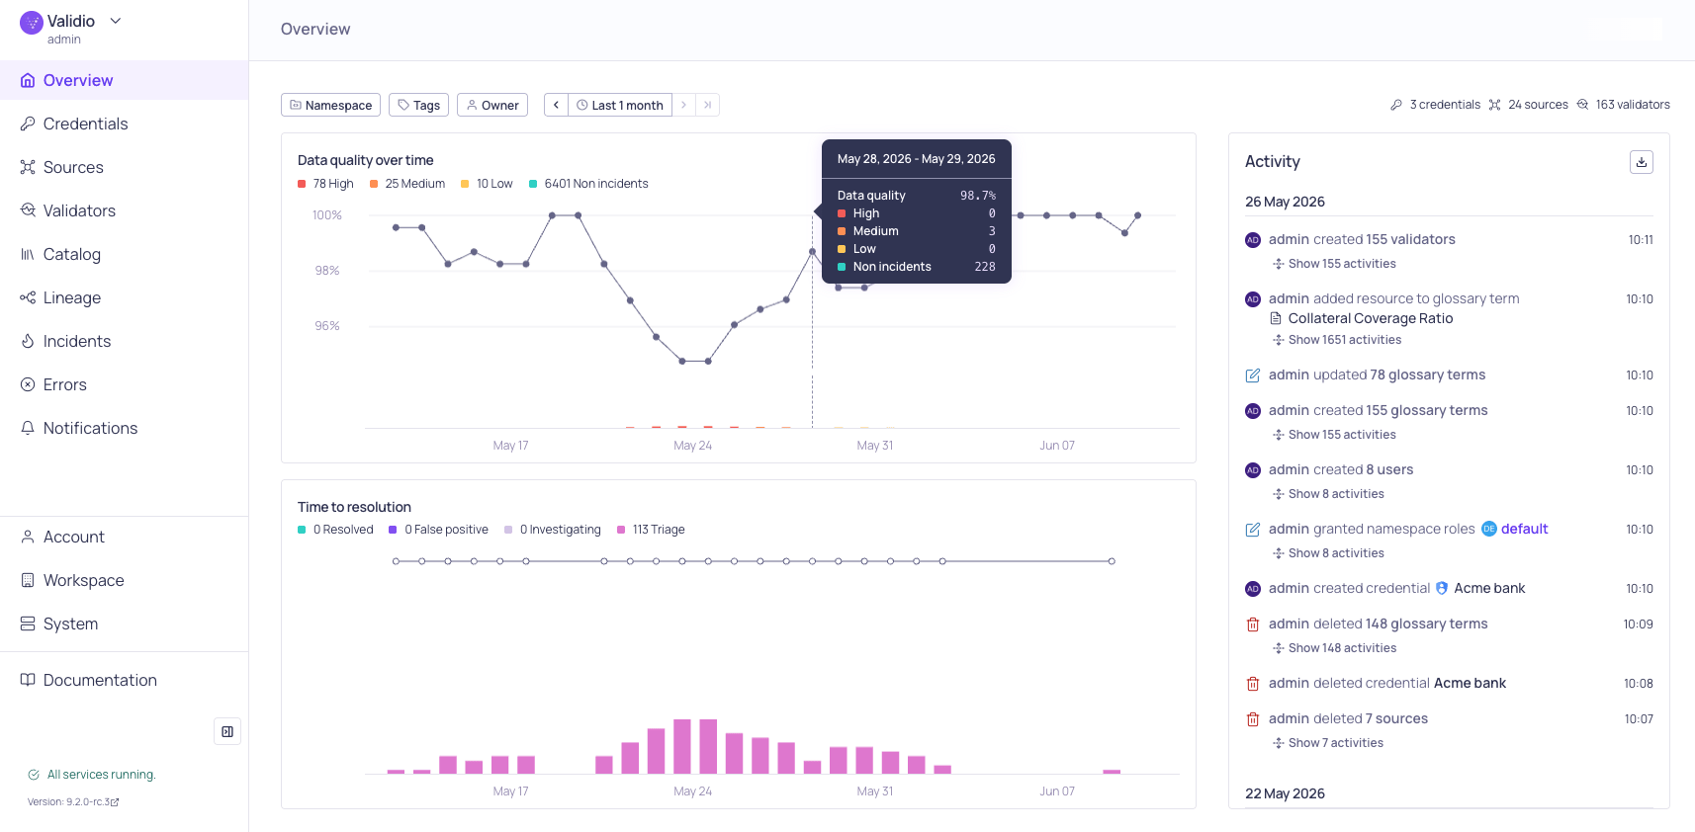Image resolution: width=1695 pixels, height=832 pixels.
Task: Toggle the Low series legend
Action: tap(487, 184)
